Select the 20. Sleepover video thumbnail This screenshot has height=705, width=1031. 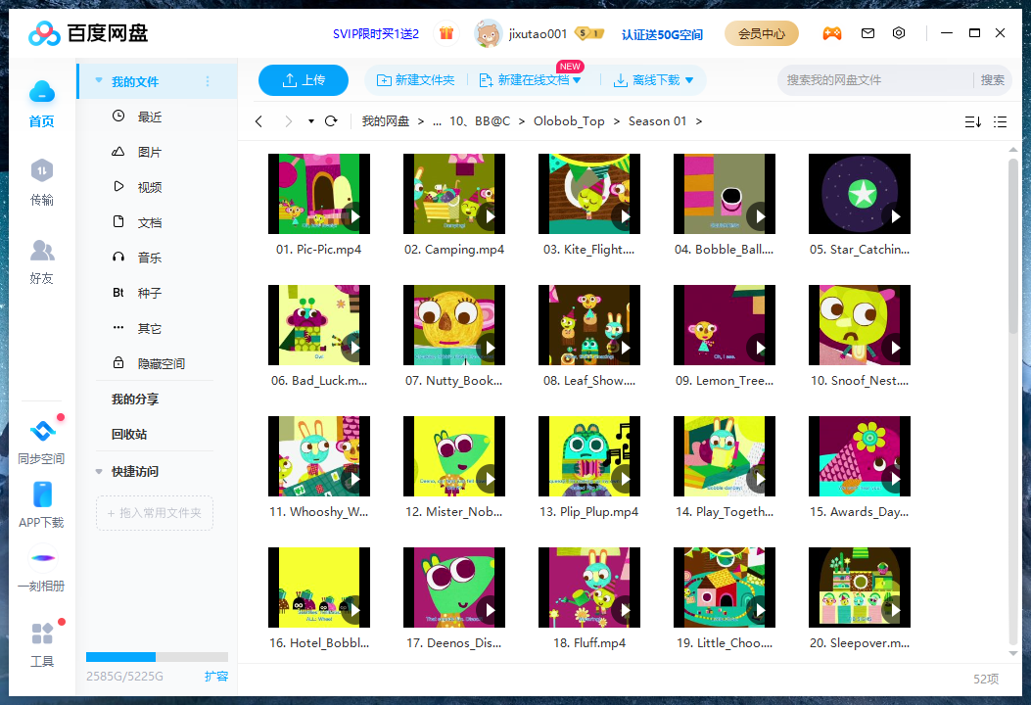(x=860, y=587)
